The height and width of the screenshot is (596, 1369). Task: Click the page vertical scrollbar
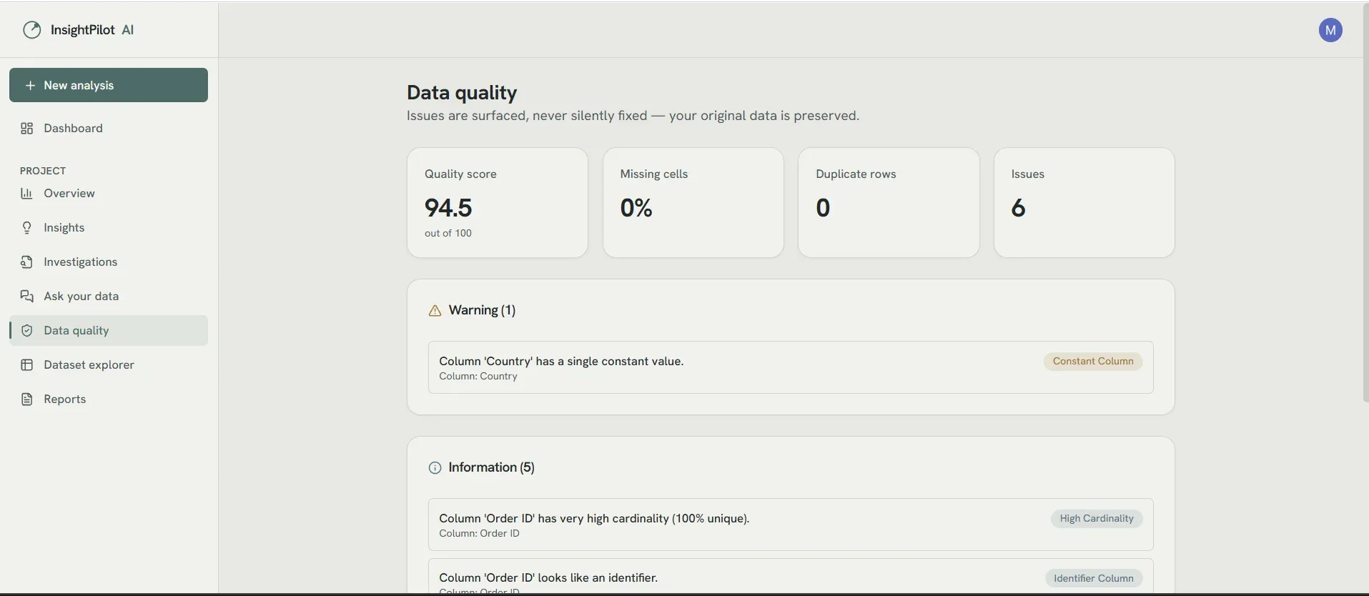click(x=1365, y=202)
